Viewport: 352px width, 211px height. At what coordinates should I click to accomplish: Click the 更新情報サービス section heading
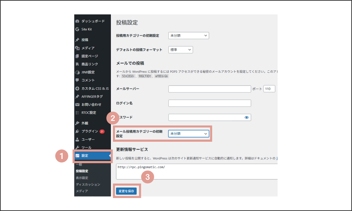pos(132,149)
